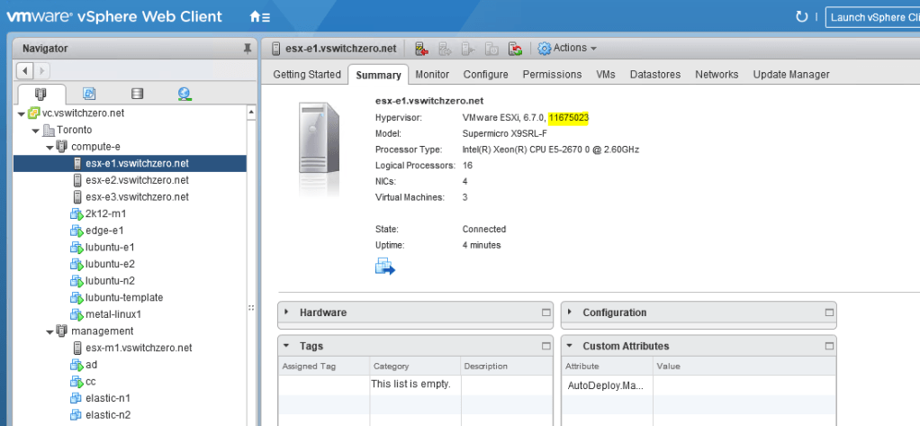The height and width of the screenshot is (426, 920).
Task: Click the first host toolbar icon before Actions
Action: (x=421, y=49)
